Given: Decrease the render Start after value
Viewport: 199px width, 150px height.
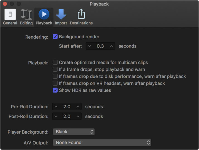Looking at the screenshot, I should pos(89,46).
